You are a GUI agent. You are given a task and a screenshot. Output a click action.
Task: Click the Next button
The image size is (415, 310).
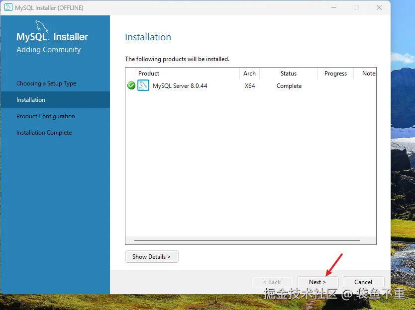tap(317, 282)
